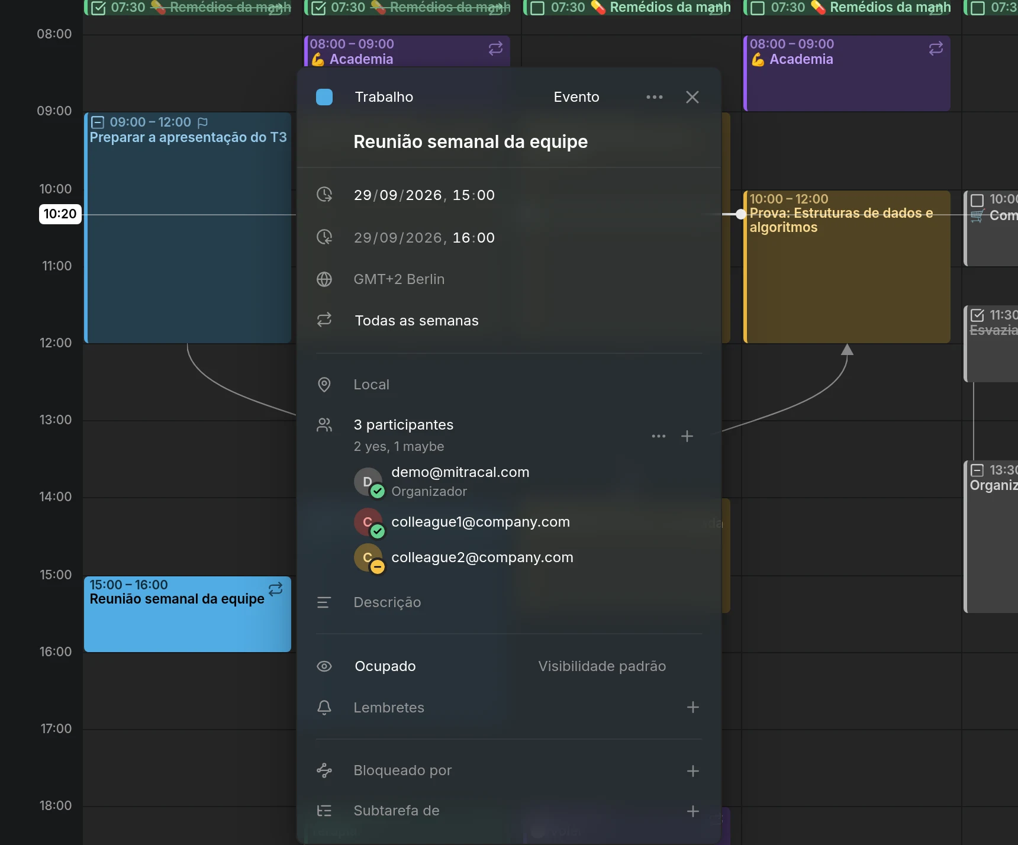The height and width of the screenshot is (845, 1018).
Task: Open participants more-options menu
Action: click(x=659, y=436)
